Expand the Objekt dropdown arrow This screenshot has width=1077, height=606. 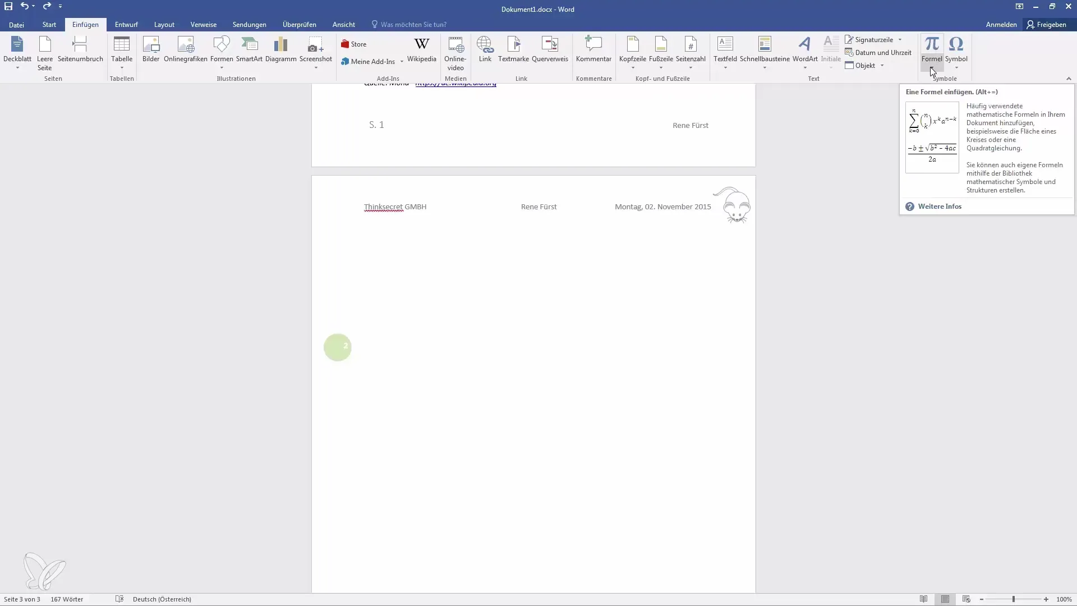pyautogui.click(x=882, y=66)
